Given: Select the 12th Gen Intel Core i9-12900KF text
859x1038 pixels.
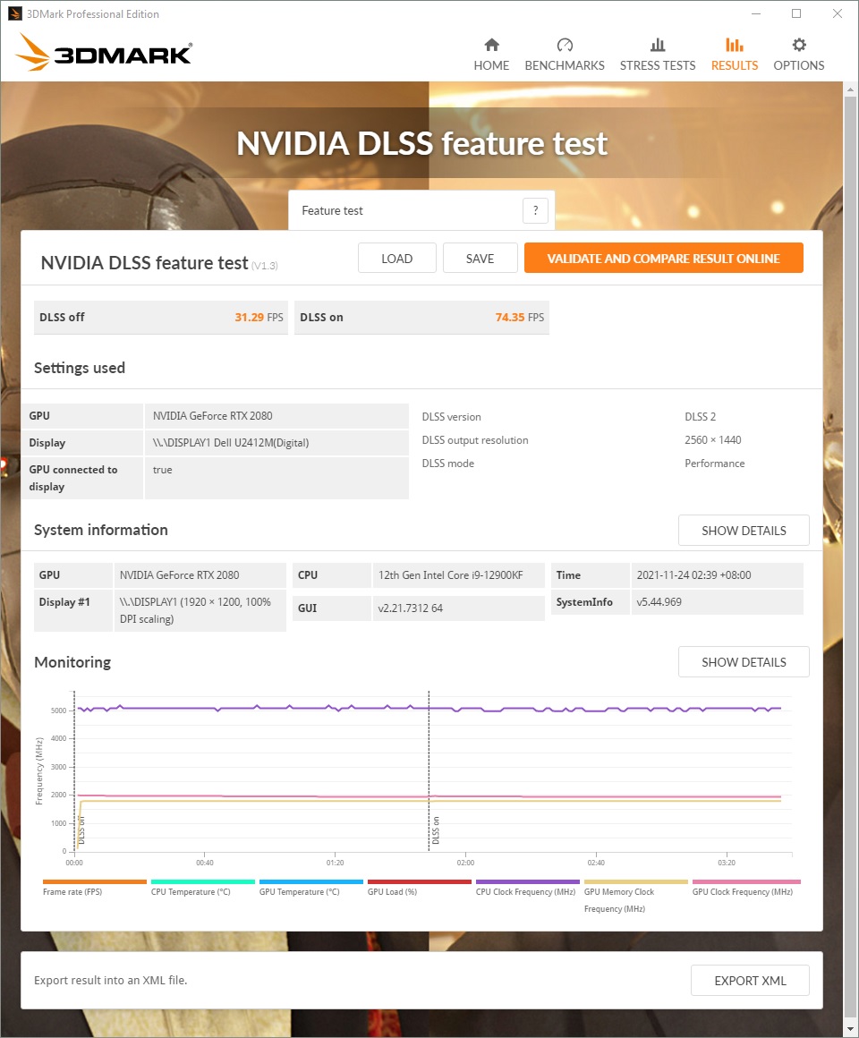Looking at the screenshot, I should point(451,575).
